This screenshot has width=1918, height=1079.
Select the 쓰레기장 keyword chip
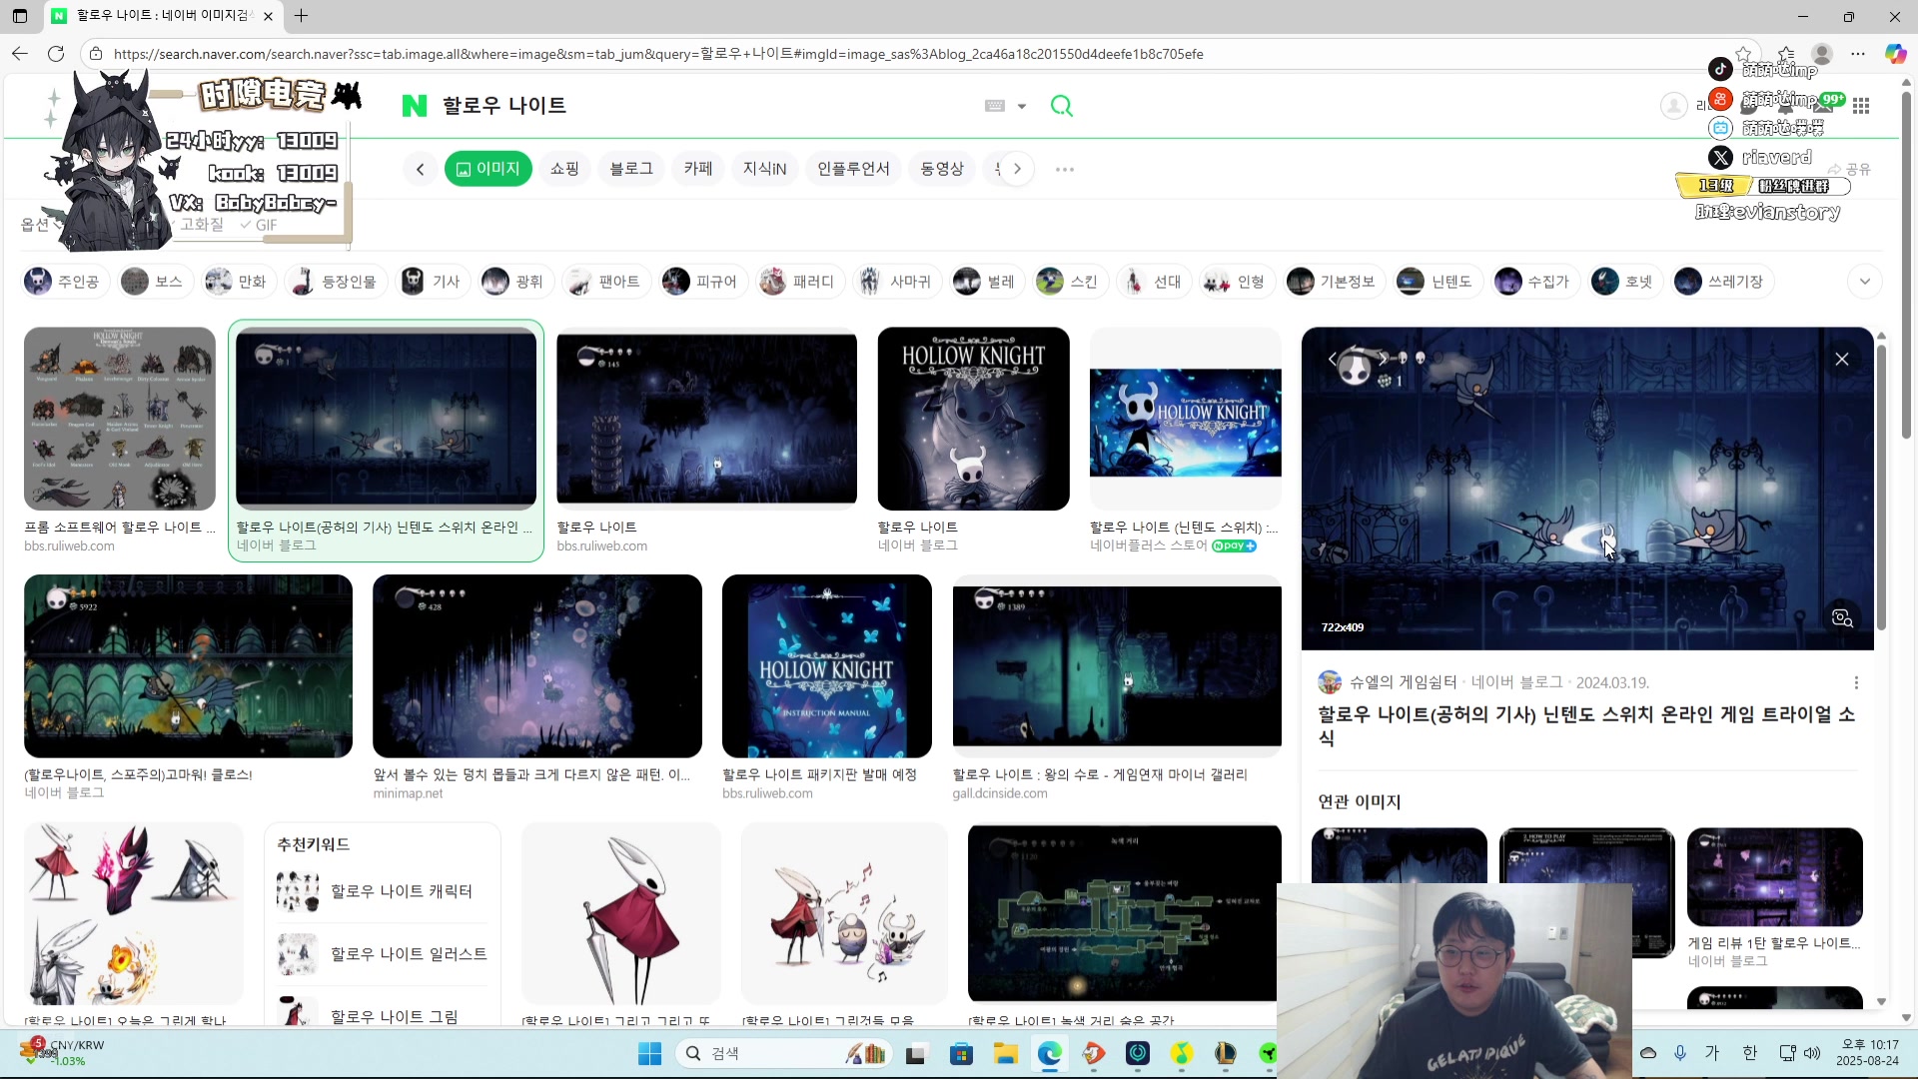pyautogui.click(x=1722, y=282)
